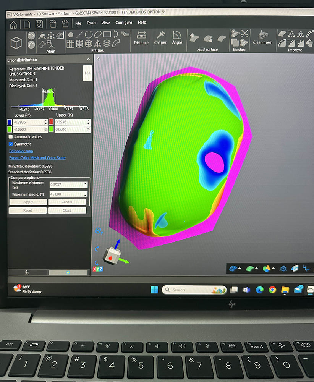The image size is (314, 382).
Task: Step the Lower -0.3936 value spinner
Action: point(46,122)
